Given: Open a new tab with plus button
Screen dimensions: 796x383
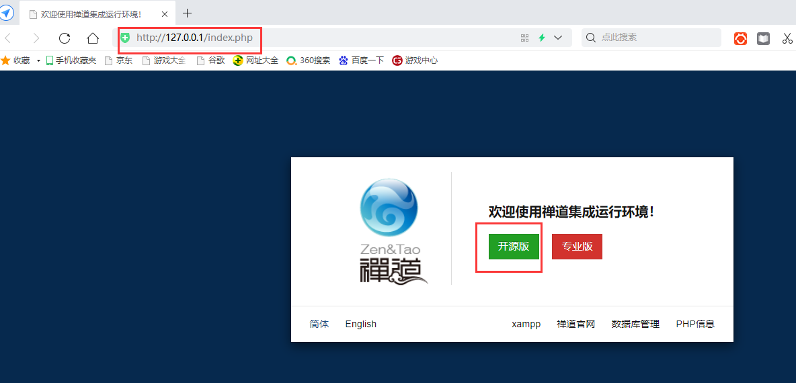Looking at the screenshot, I should click(x=188, y=13).
